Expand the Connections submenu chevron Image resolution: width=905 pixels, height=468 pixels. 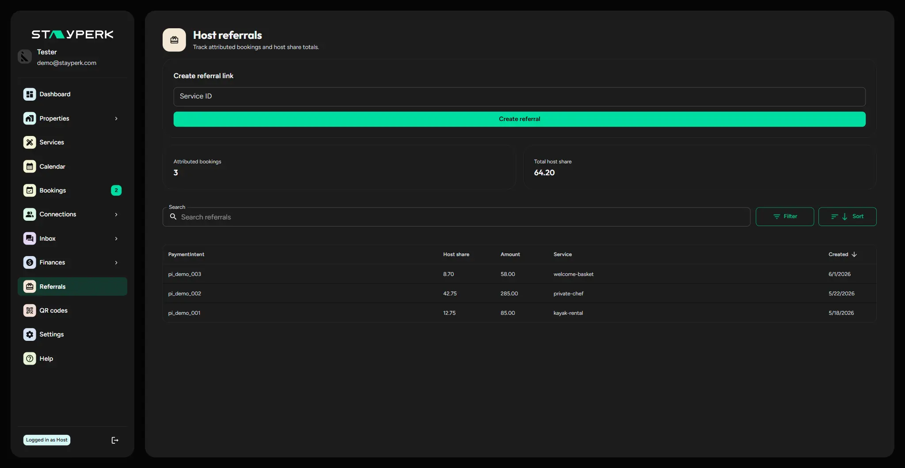116,214
